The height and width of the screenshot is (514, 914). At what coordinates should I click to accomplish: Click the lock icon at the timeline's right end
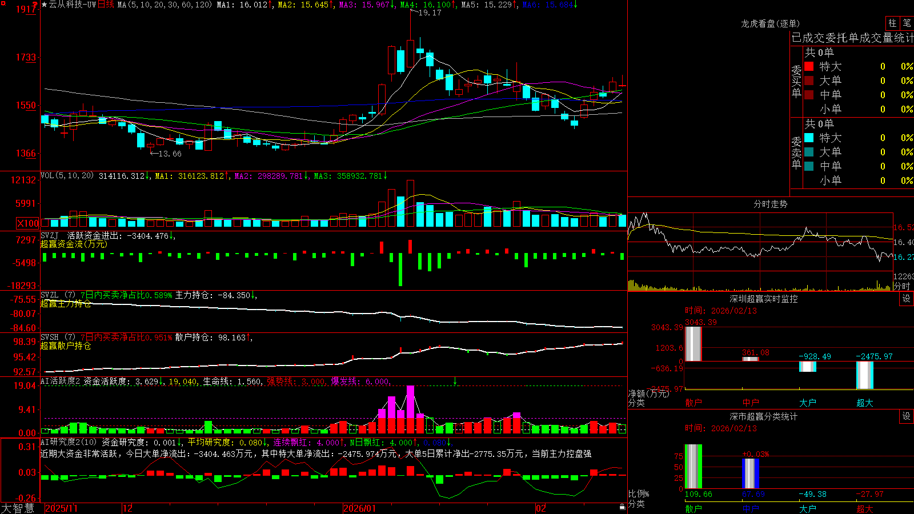tap(622, 507)
